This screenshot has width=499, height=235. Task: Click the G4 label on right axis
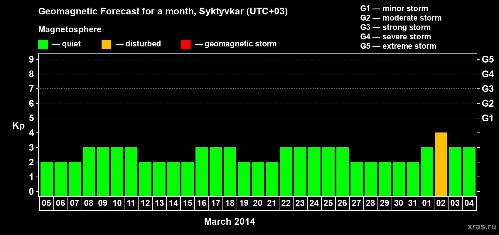[488, 74]
